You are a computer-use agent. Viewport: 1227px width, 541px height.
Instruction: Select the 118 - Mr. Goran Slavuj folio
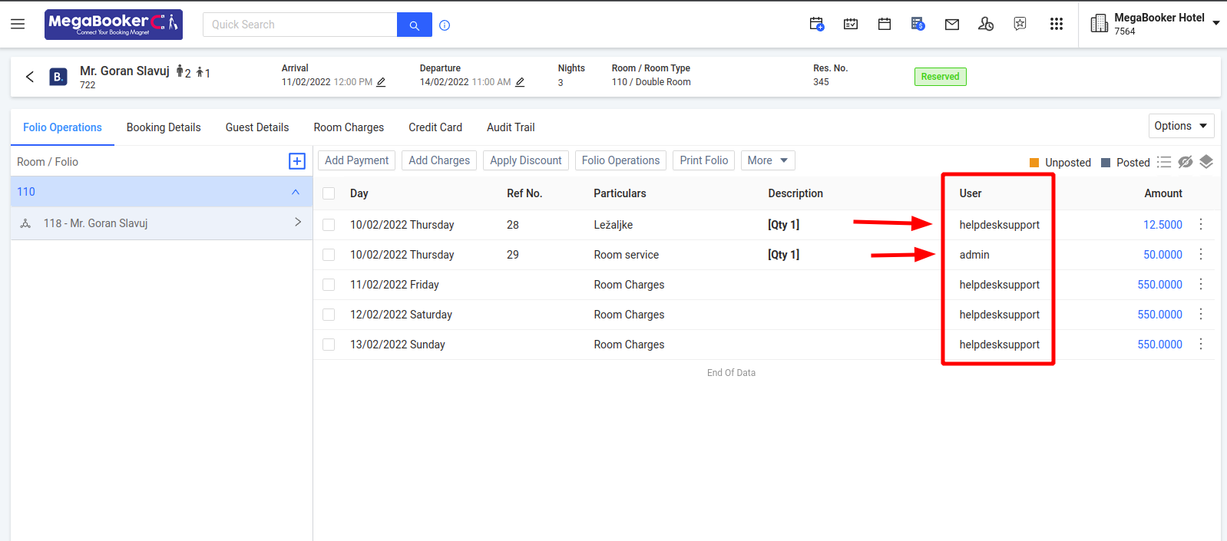click(x=161, y=223)
